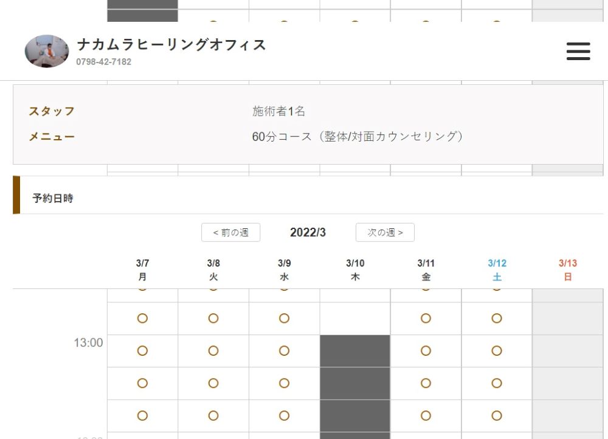Pick Tuesday 3/8 circle two rows below 13:00

(x=213, y=416)
